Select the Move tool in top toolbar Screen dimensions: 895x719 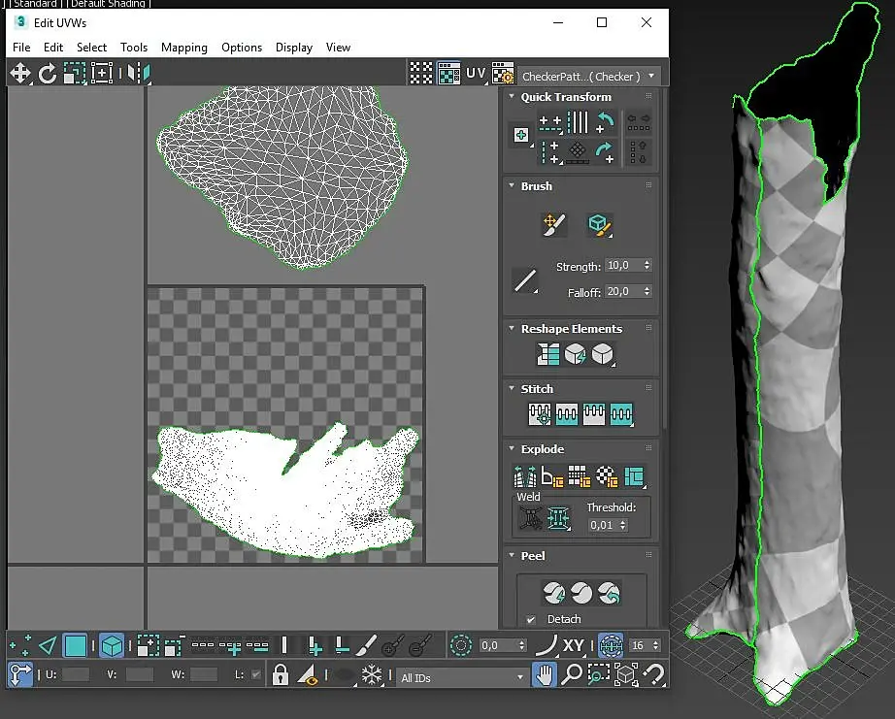[20, 73]
